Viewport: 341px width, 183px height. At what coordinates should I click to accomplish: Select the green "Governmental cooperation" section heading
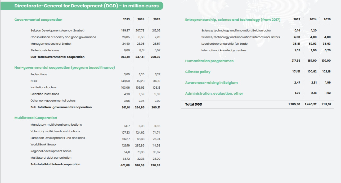[x=38, y=20]
